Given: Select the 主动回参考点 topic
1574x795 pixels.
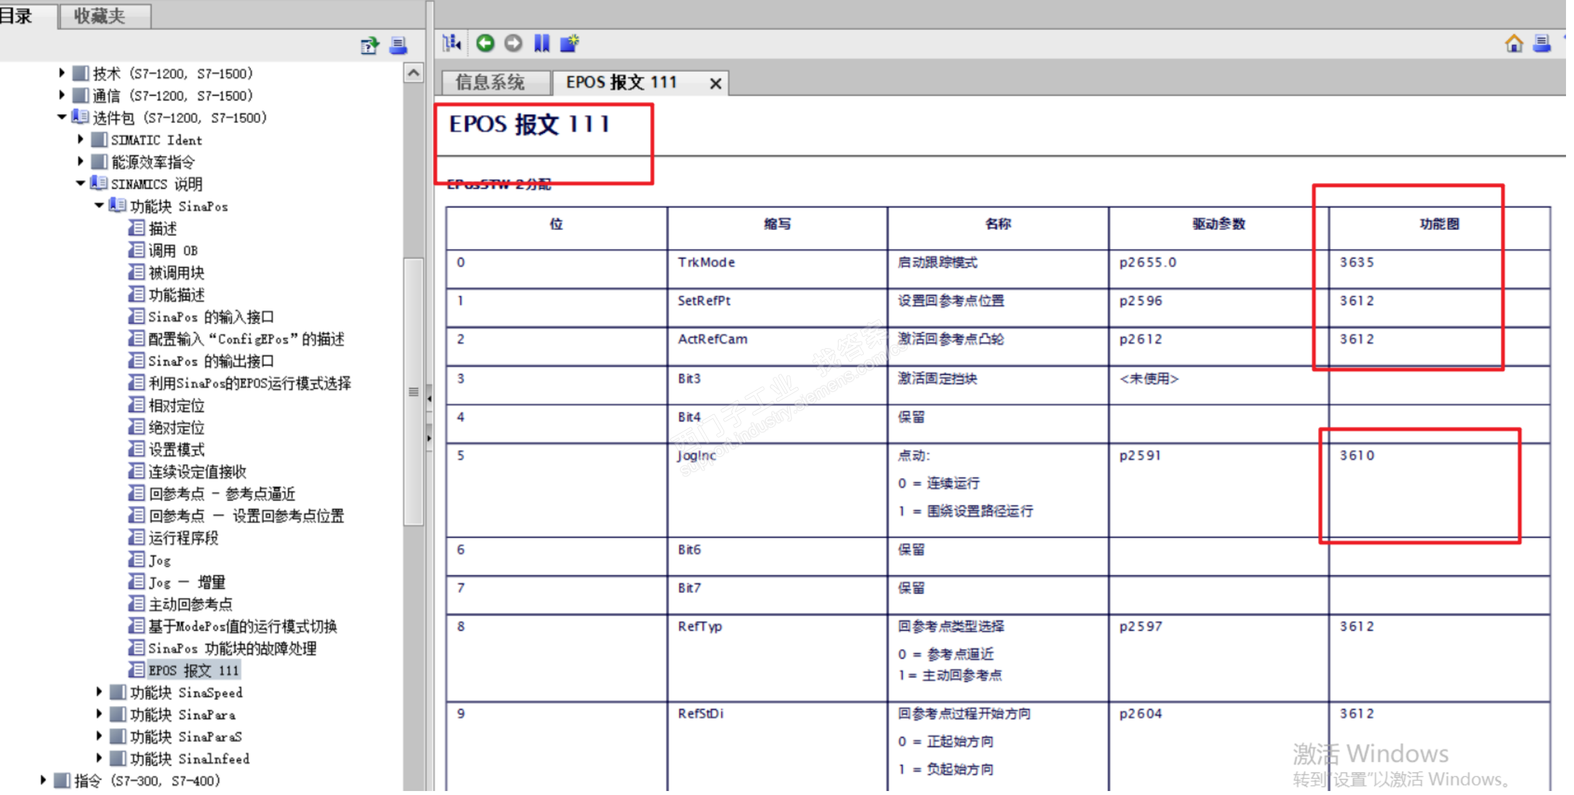Looking at the screenshot, I should (190, 604).
